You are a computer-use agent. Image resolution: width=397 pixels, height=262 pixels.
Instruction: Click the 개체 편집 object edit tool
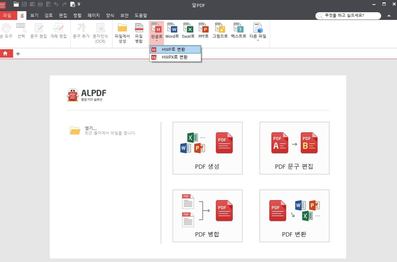59,31
